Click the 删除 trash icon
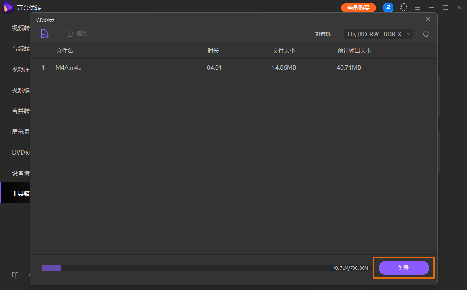This screenshot has width=467, height=290. tap(70, 34)
